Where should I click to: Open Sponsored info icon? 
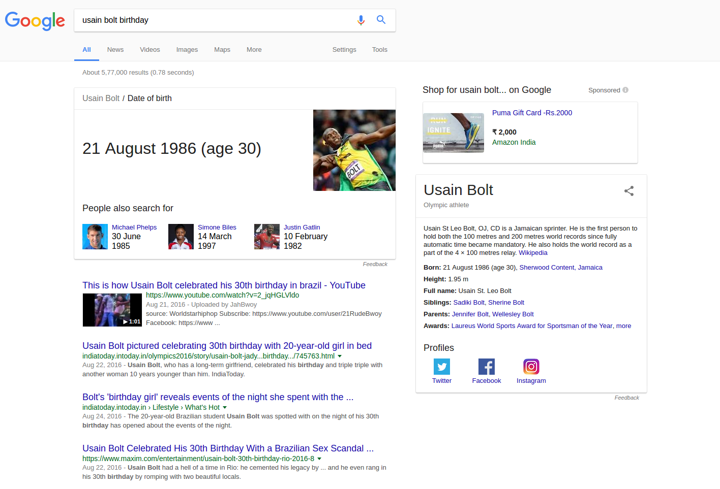625,90
